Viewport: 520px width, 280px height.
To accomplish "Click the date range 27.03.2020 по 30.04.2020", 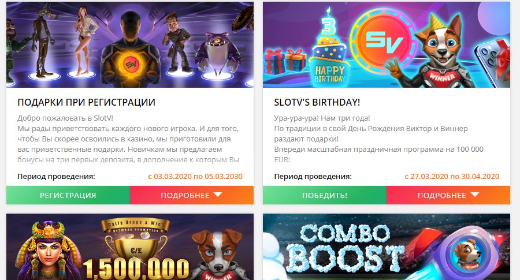I will coord(452,176).
